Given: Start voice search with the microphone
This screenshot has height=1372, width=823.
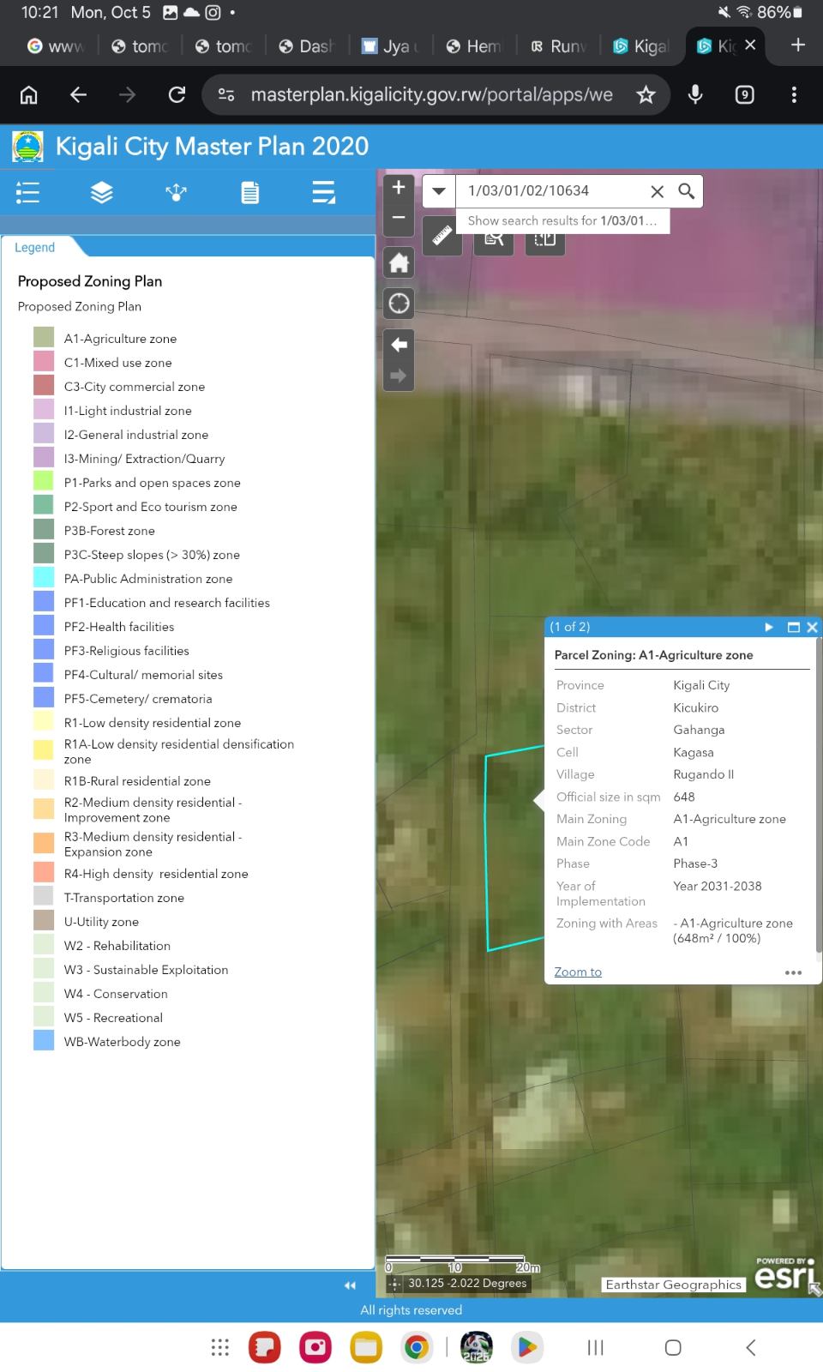Looking at the screenshot, I should click(x=695, y=94).
